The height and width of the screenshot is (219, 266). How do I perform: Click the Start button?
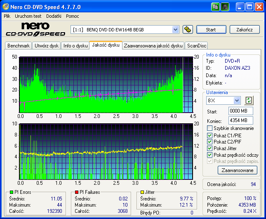(x=211, y=30)
